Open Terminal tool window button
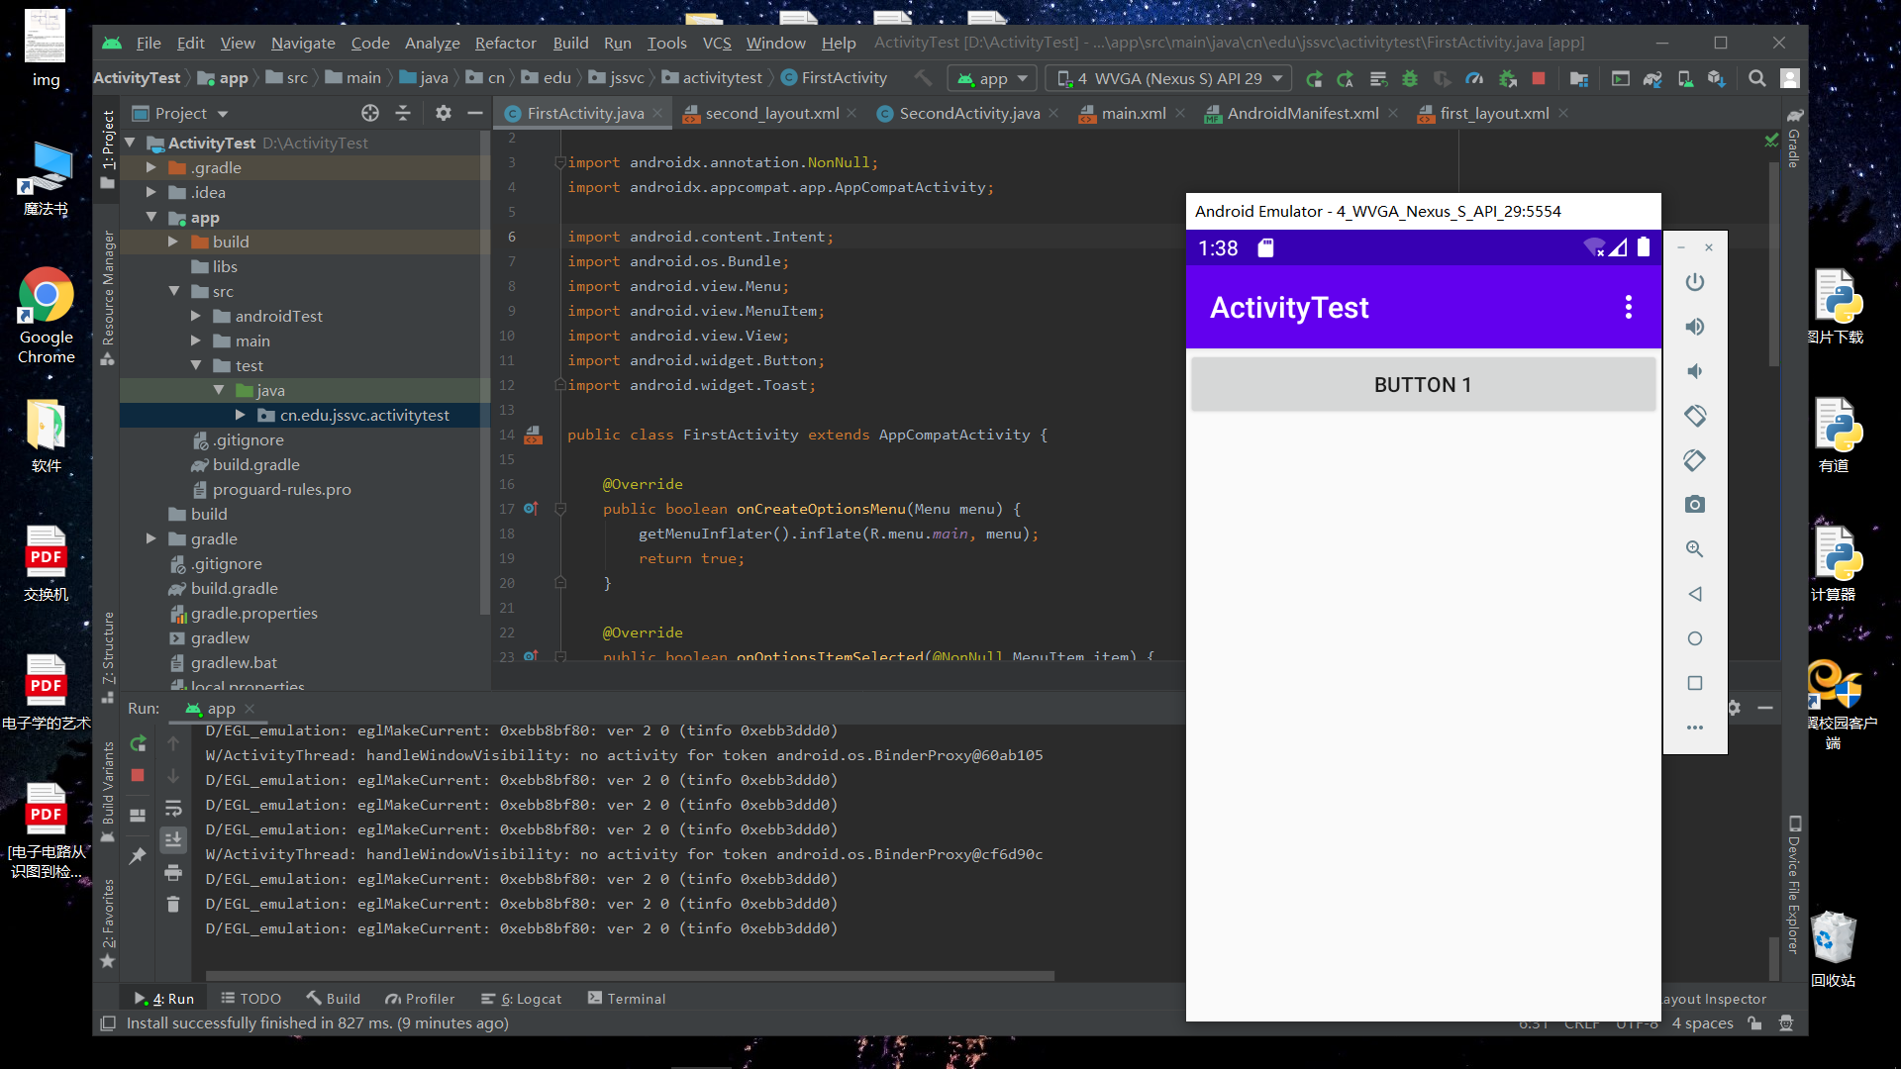Screen dimensions: 1901x1069 (x=627, y=999)
